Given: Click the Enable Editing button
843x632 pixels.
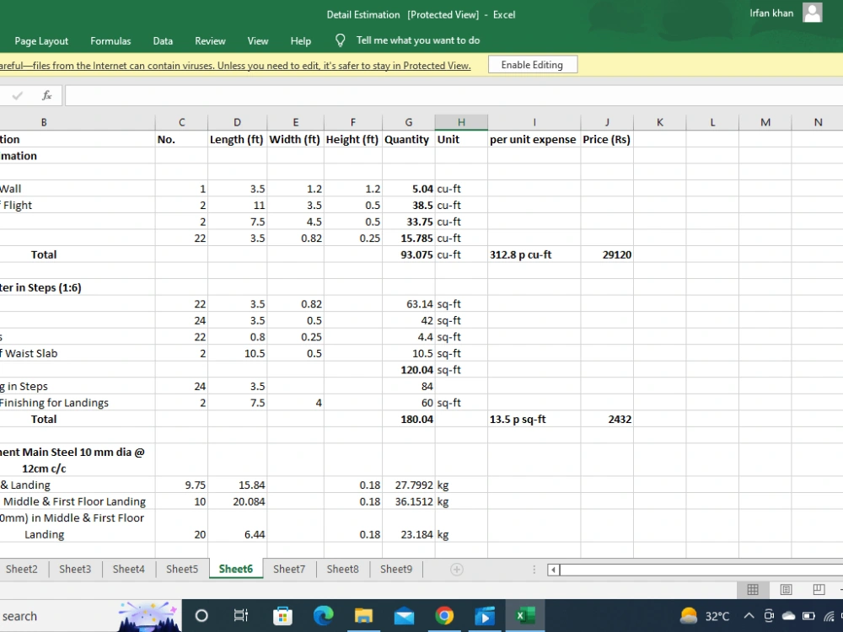Looking at the screenshot, I should tap(533, 64).
